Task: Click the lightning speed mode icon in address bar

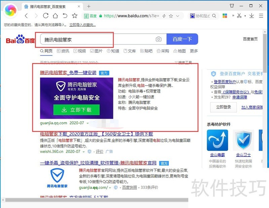Action: [x=164, y=16]
